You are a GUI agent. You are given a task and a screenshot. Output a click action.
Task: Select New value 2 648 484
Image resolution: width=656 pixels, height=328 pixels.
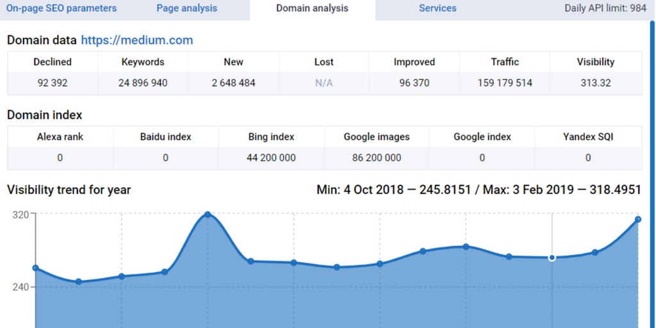click(x=233, y=83)
